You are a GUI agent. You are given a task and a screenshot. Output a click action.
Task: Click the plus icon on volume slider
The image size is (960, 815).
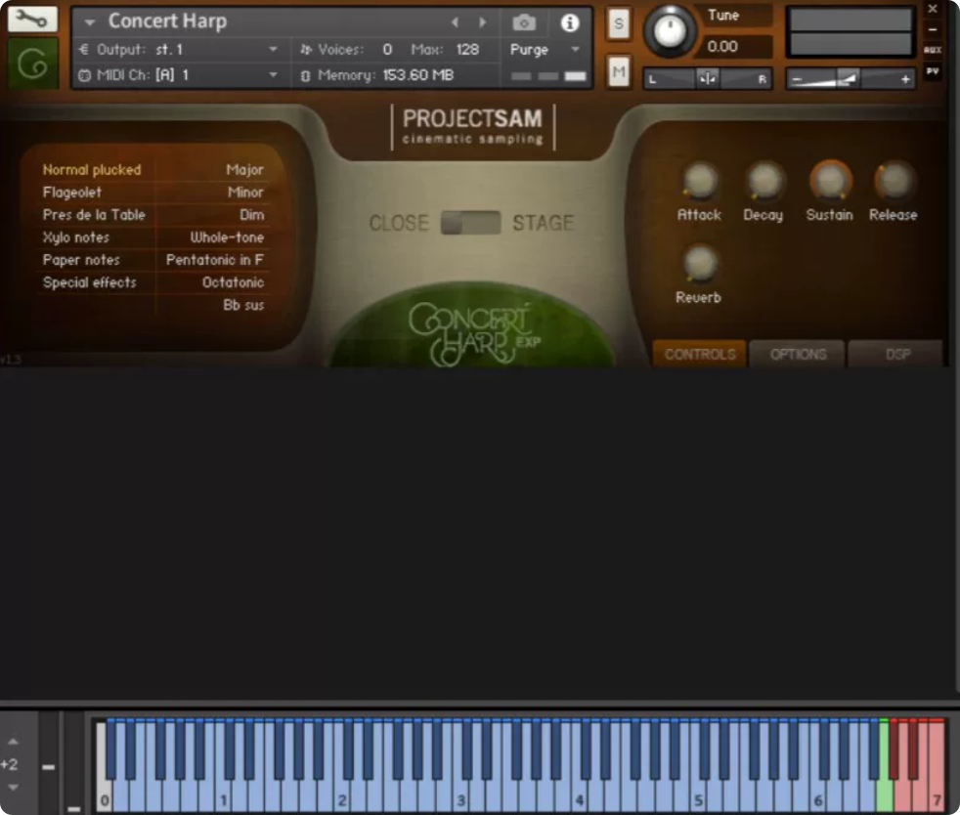(905, 79)
